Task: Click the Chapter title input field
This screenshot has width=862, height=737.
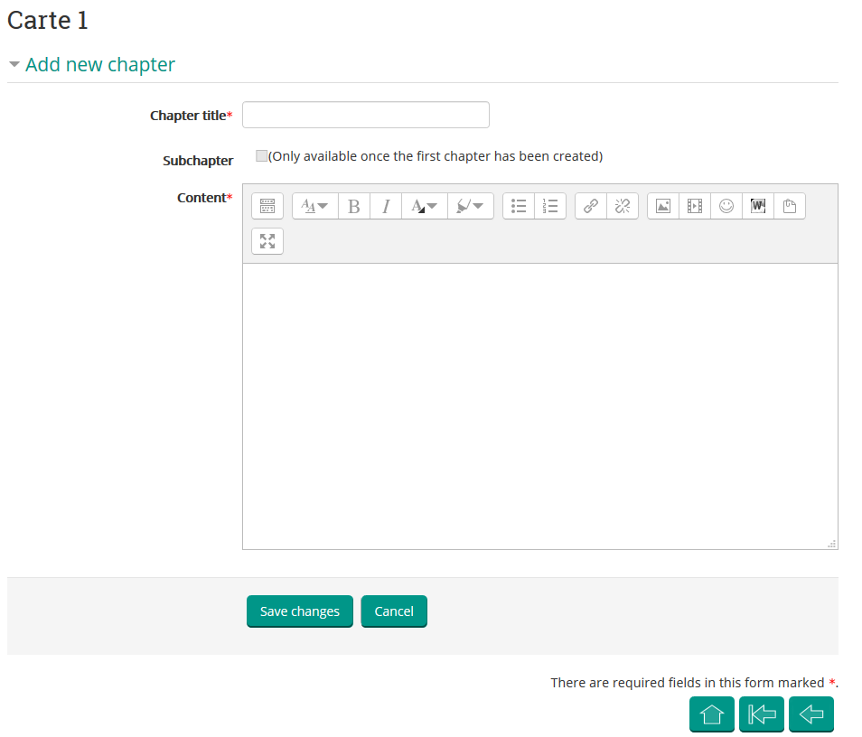Action: click(366, 115)
